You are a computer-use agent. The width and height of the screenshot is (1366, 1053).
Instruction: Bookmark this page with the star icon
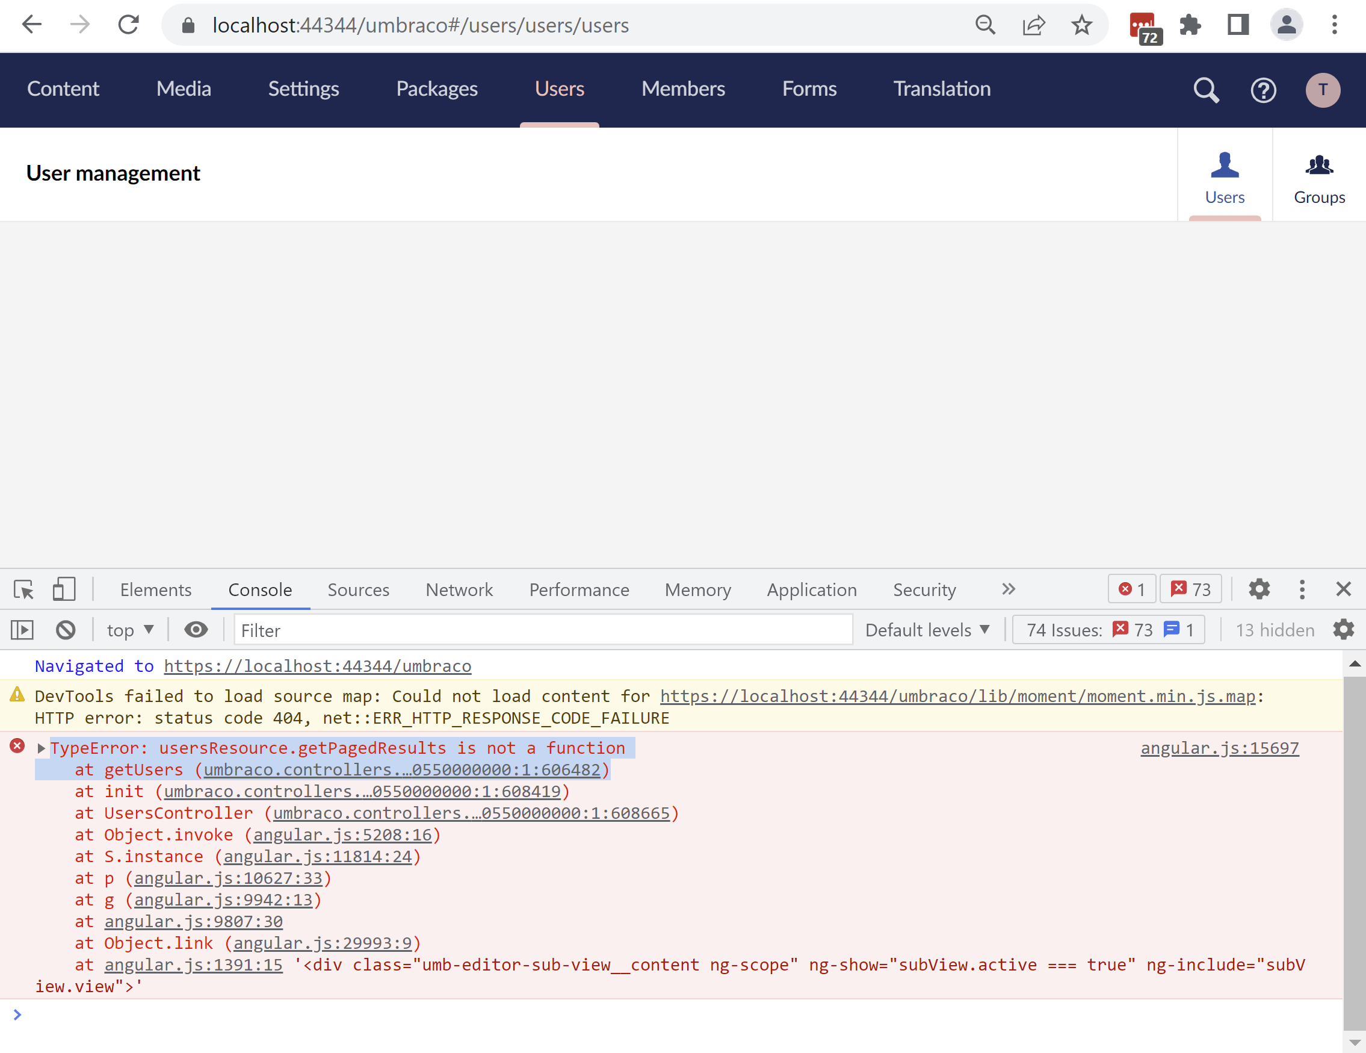(x=1081, y=25)
